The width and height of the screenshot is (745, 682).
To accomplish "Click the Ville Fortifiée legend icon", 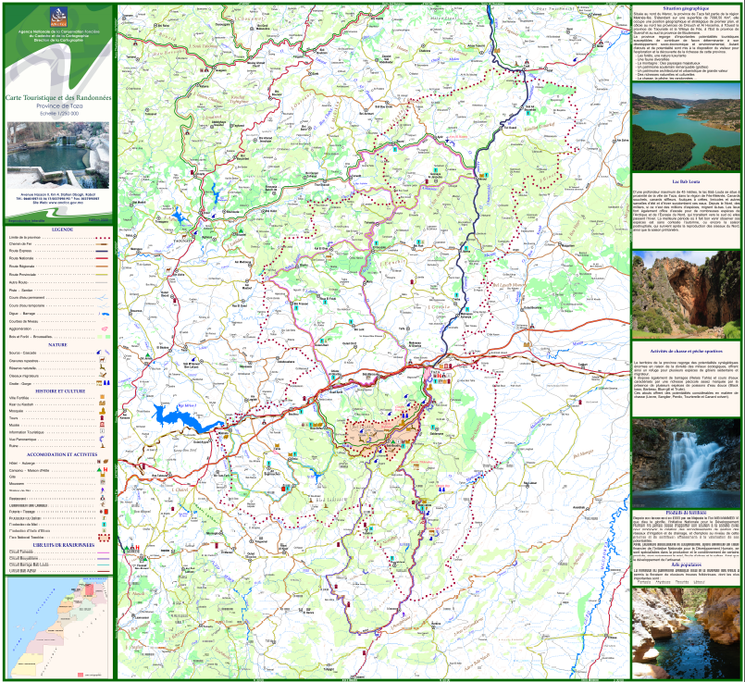I will pyautogui.click(x=101, y=399).
